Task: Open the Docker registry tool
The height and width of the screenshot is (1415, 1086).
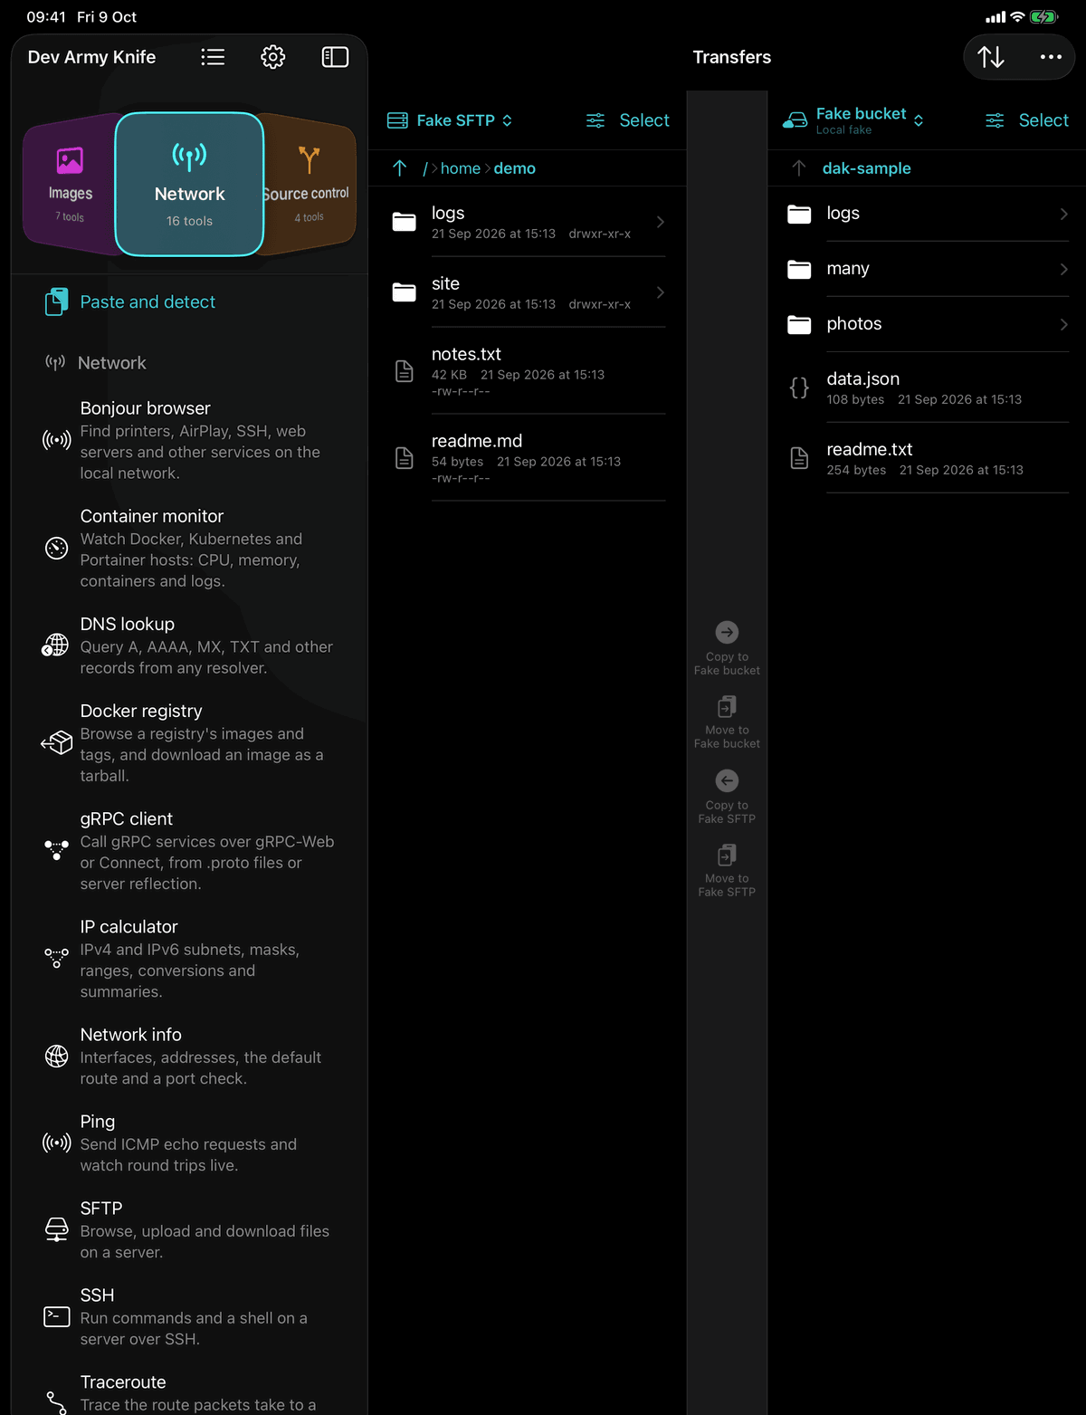Action: click(x=189, y=743)
